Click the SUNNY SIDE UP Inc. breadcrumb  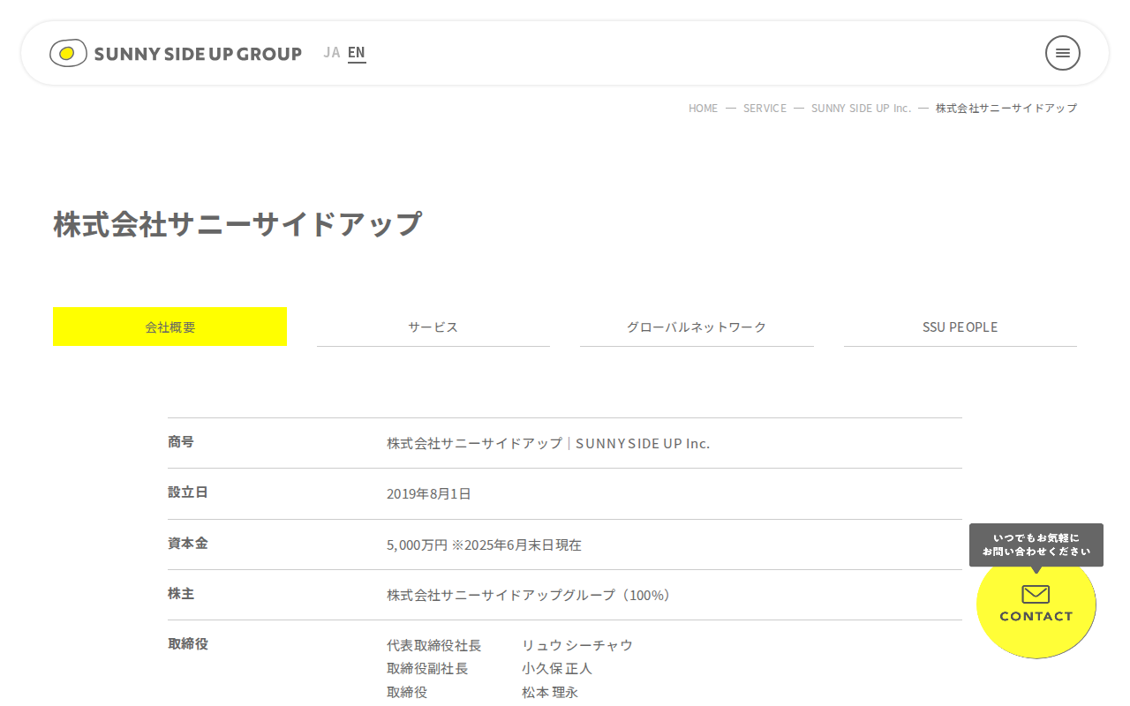pos(861,108)
